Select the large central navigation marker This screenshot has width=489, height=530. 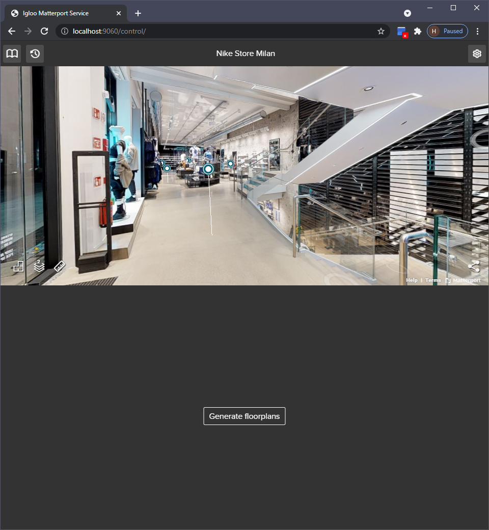pos(208,169)
